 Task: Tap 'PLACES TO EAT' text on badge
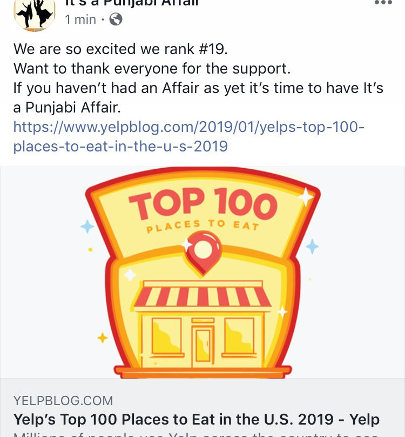pos(202,226)
